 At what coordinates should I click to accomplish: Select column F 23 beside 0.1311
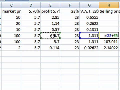click(x=70, y=29)
